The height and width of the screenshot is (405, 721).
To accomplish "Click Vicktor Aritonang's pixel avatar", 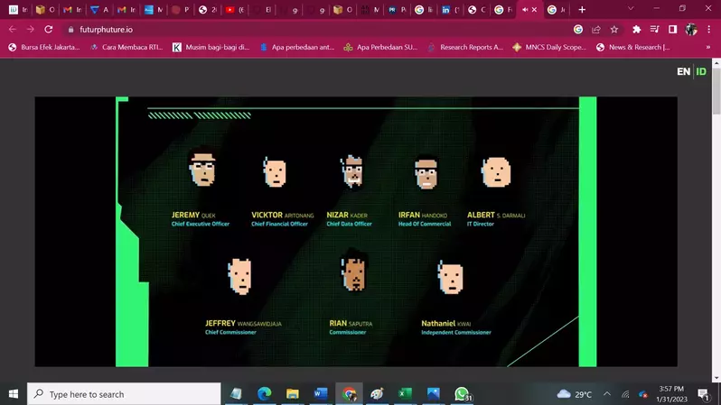I will 275,172.
